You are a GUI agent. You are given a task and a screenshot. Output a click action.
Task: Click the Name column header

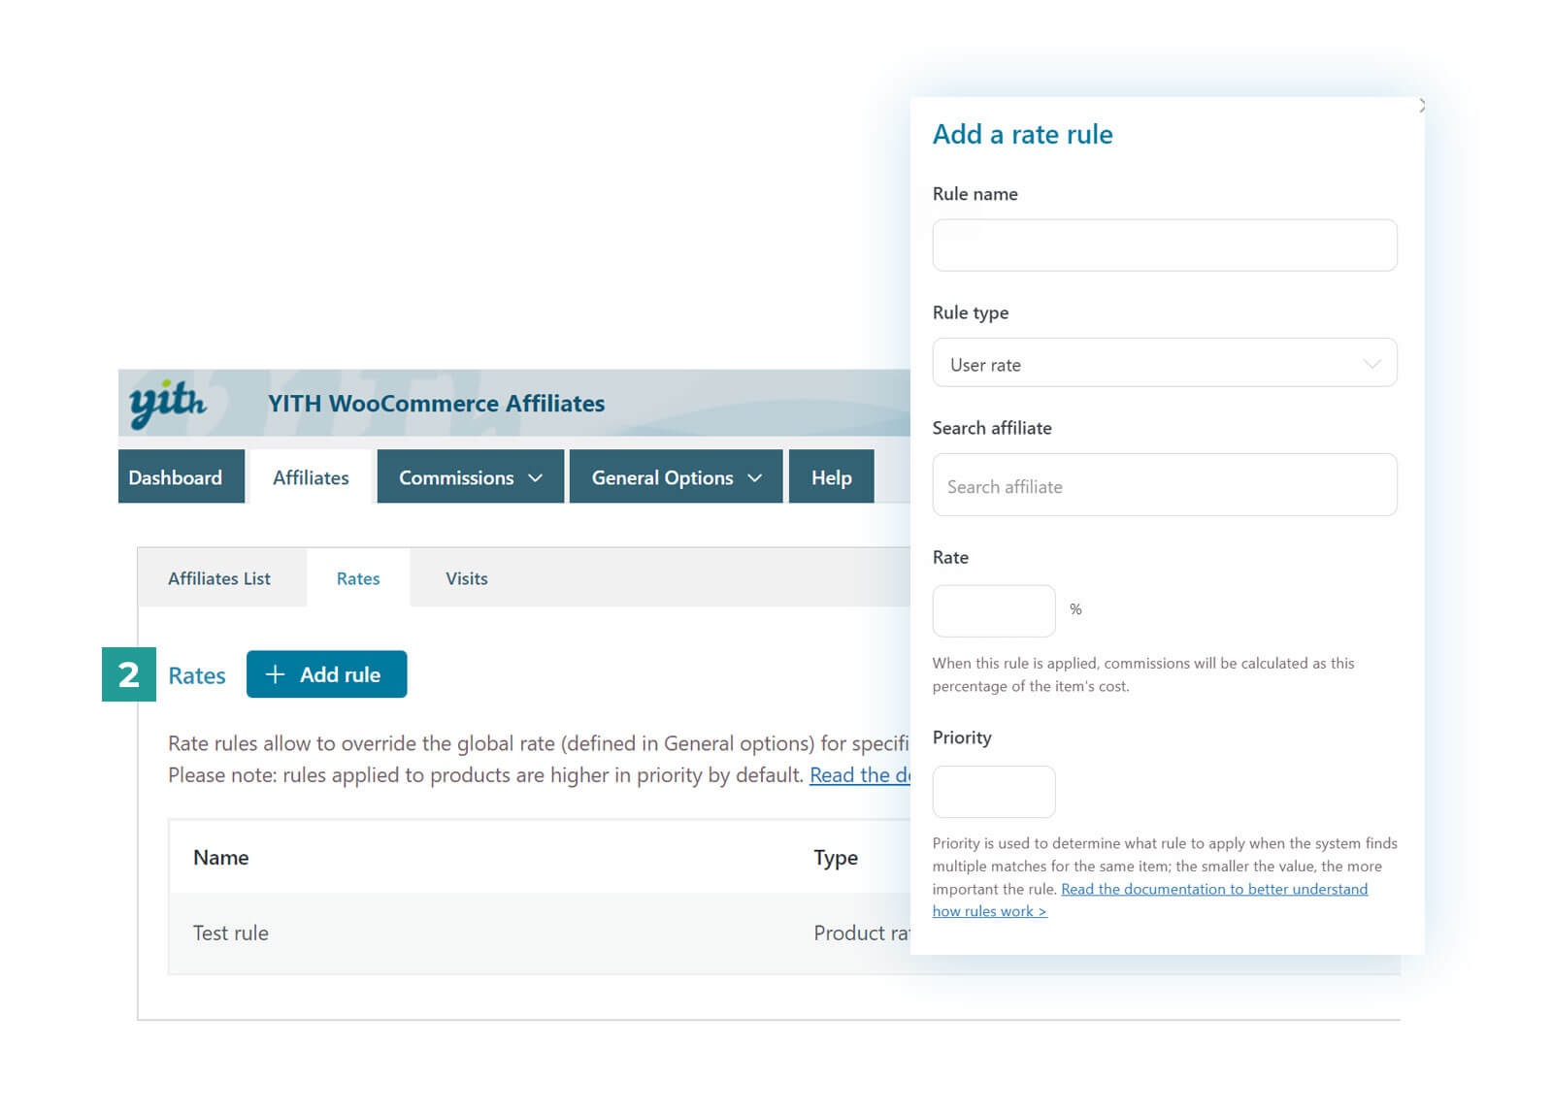pyautogui.click(x=221, y=858)
